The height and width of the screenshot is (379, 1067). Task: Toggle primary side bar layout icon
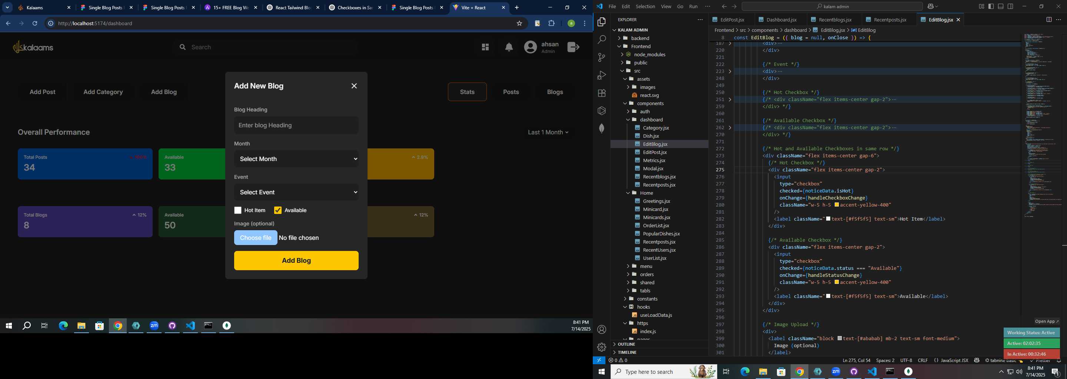[991, 6]
